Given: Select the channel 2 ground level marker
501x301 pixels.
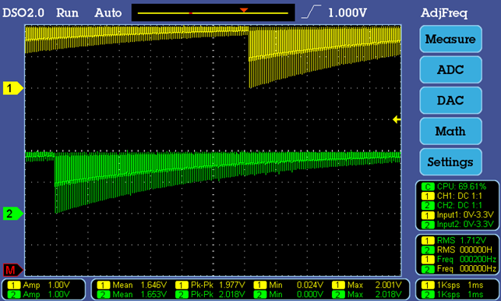Looking at the screenshot, I should (x=12, y=214).
